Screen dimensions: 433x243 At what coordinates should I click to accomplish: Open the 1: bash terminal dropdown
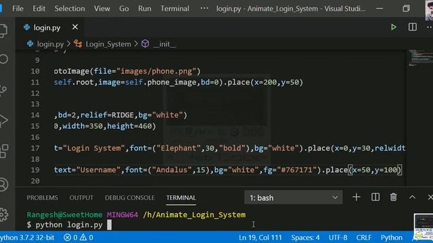point(293,198)
